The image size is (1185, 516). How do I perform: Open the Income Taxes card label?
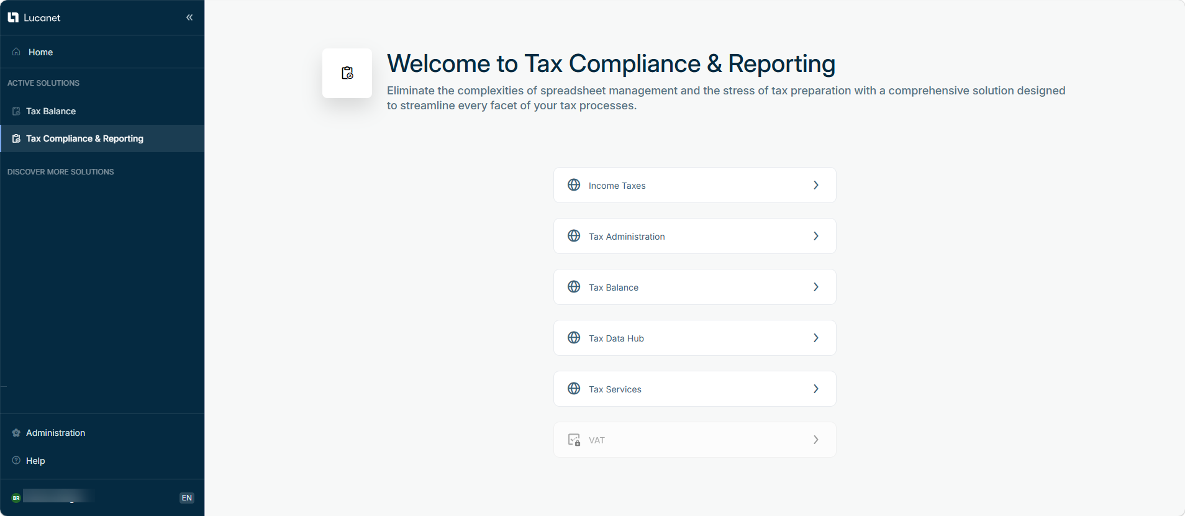[617, 186]
